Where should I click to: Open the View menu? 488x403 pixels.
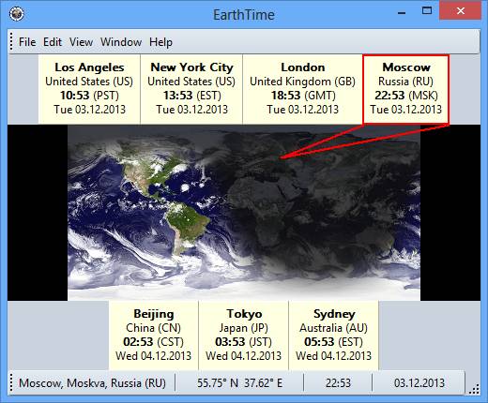(81, 42)
